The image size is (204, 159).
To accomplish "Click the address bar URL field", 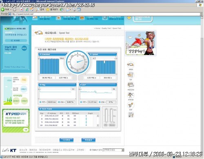I will click(x=104, y=14).
